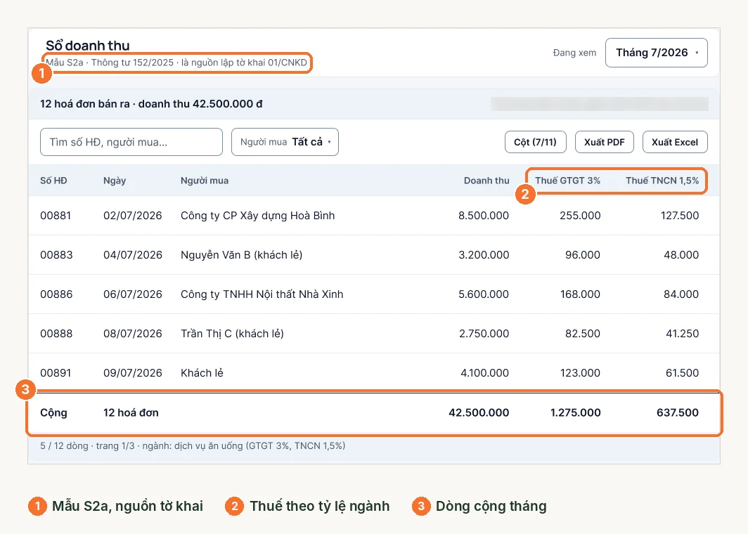Select invoice number 00886

click(x=56, y=294)
